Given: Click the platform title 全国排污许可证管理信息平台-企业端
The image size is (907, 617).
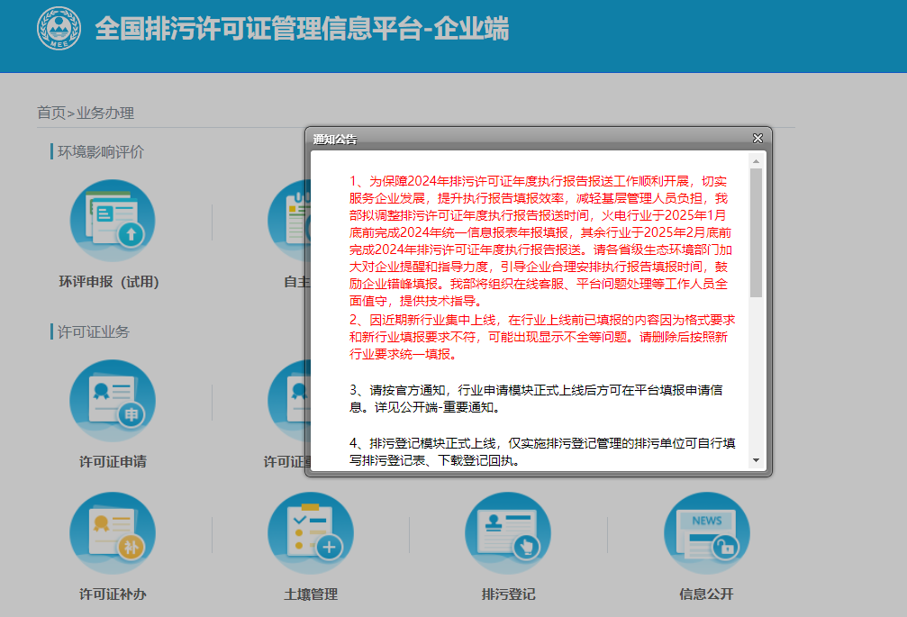Looking at the screenshot, I should coord(302,29).
